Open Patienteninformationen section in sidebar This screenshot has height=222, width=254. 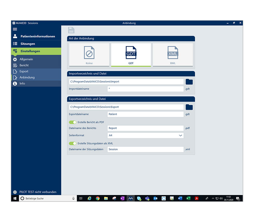click(x=37, y=36)
